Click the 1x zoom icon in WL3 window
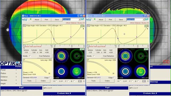The width and height of the screenshot is (171, 96). (x=24, y=46)
